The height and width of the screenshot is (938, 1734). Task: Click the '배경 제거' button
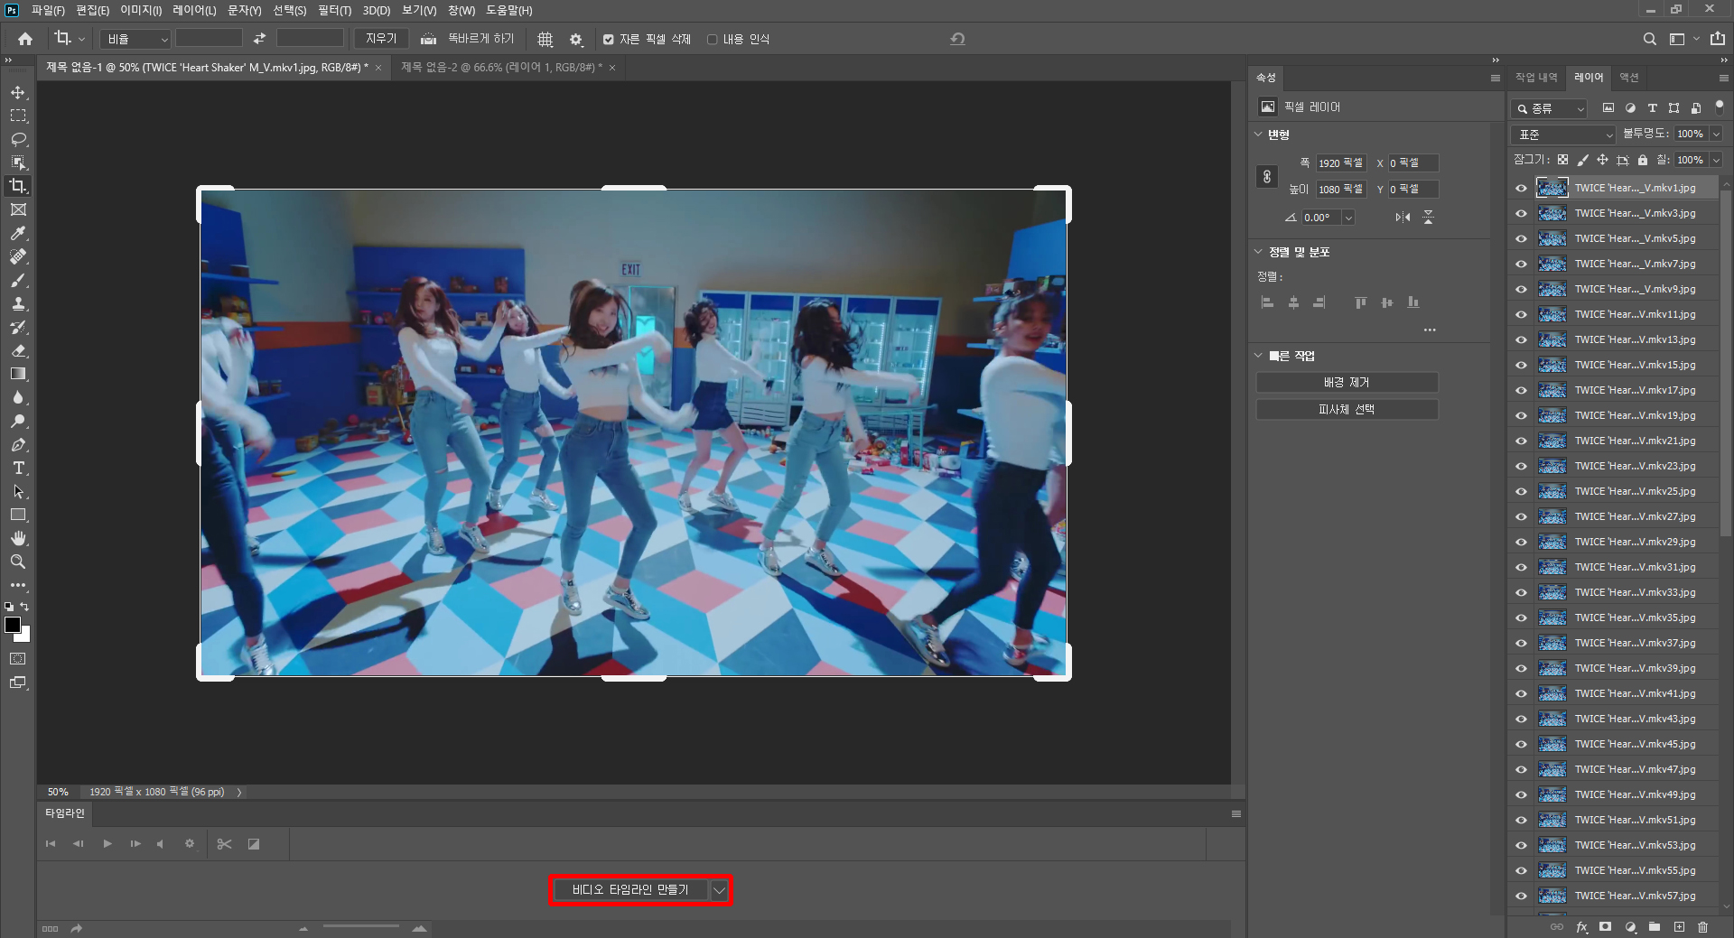(1347, 383)
